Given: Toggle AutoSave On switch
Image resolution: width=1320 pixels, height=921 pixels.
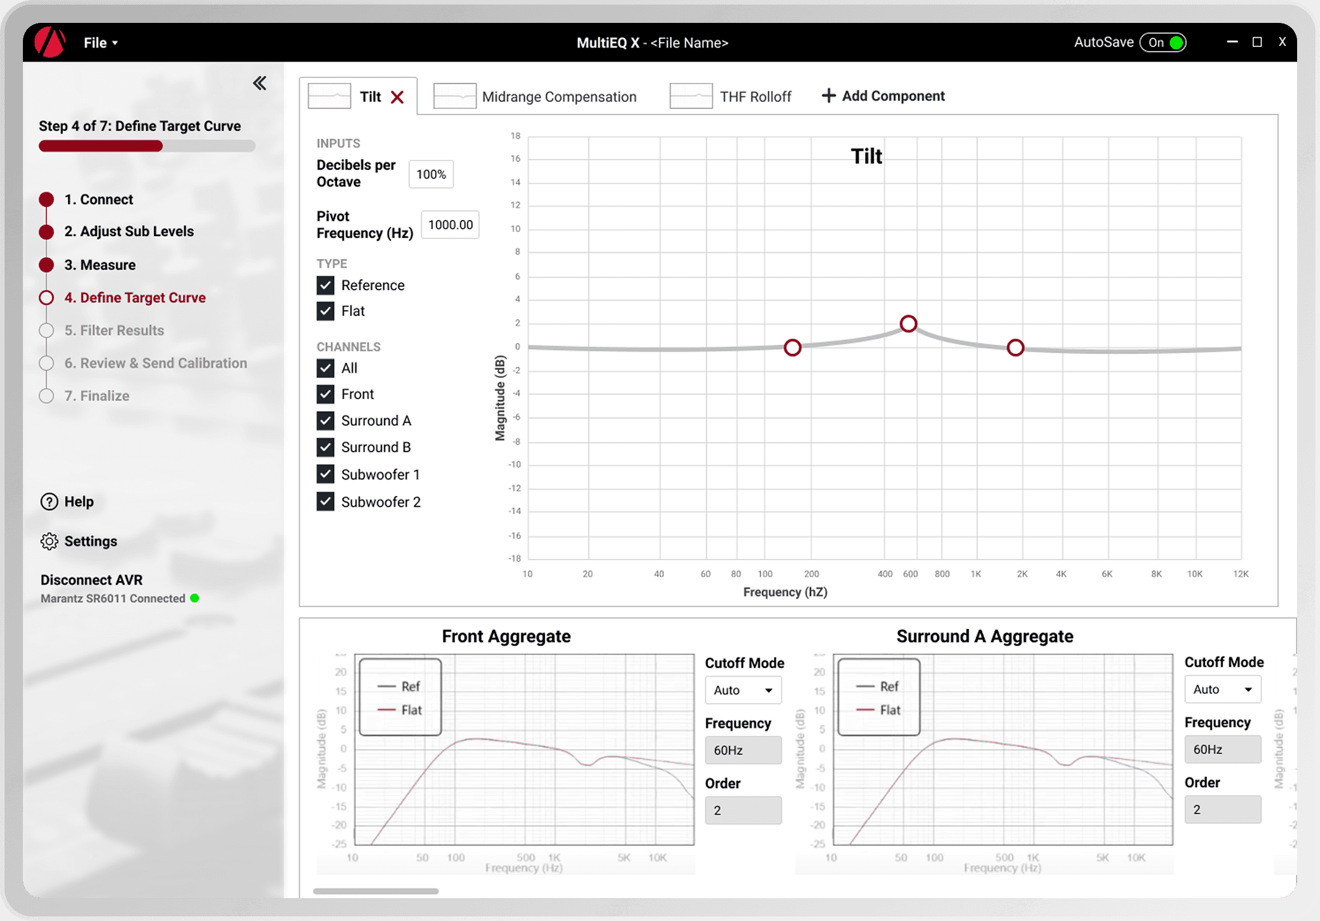Looking at the screenshot, I should (1163, 42).
